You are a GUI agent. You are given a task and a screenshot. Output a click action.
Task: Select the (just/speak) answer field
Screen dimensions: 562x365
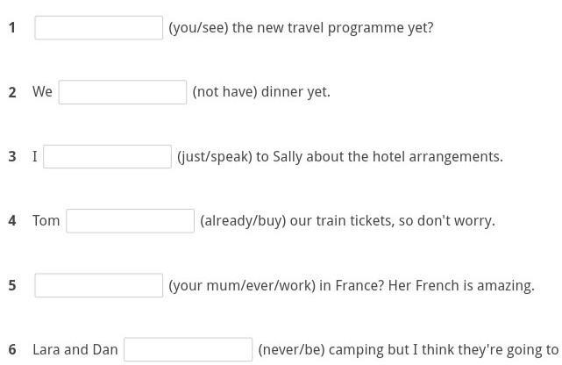[107, 156]
